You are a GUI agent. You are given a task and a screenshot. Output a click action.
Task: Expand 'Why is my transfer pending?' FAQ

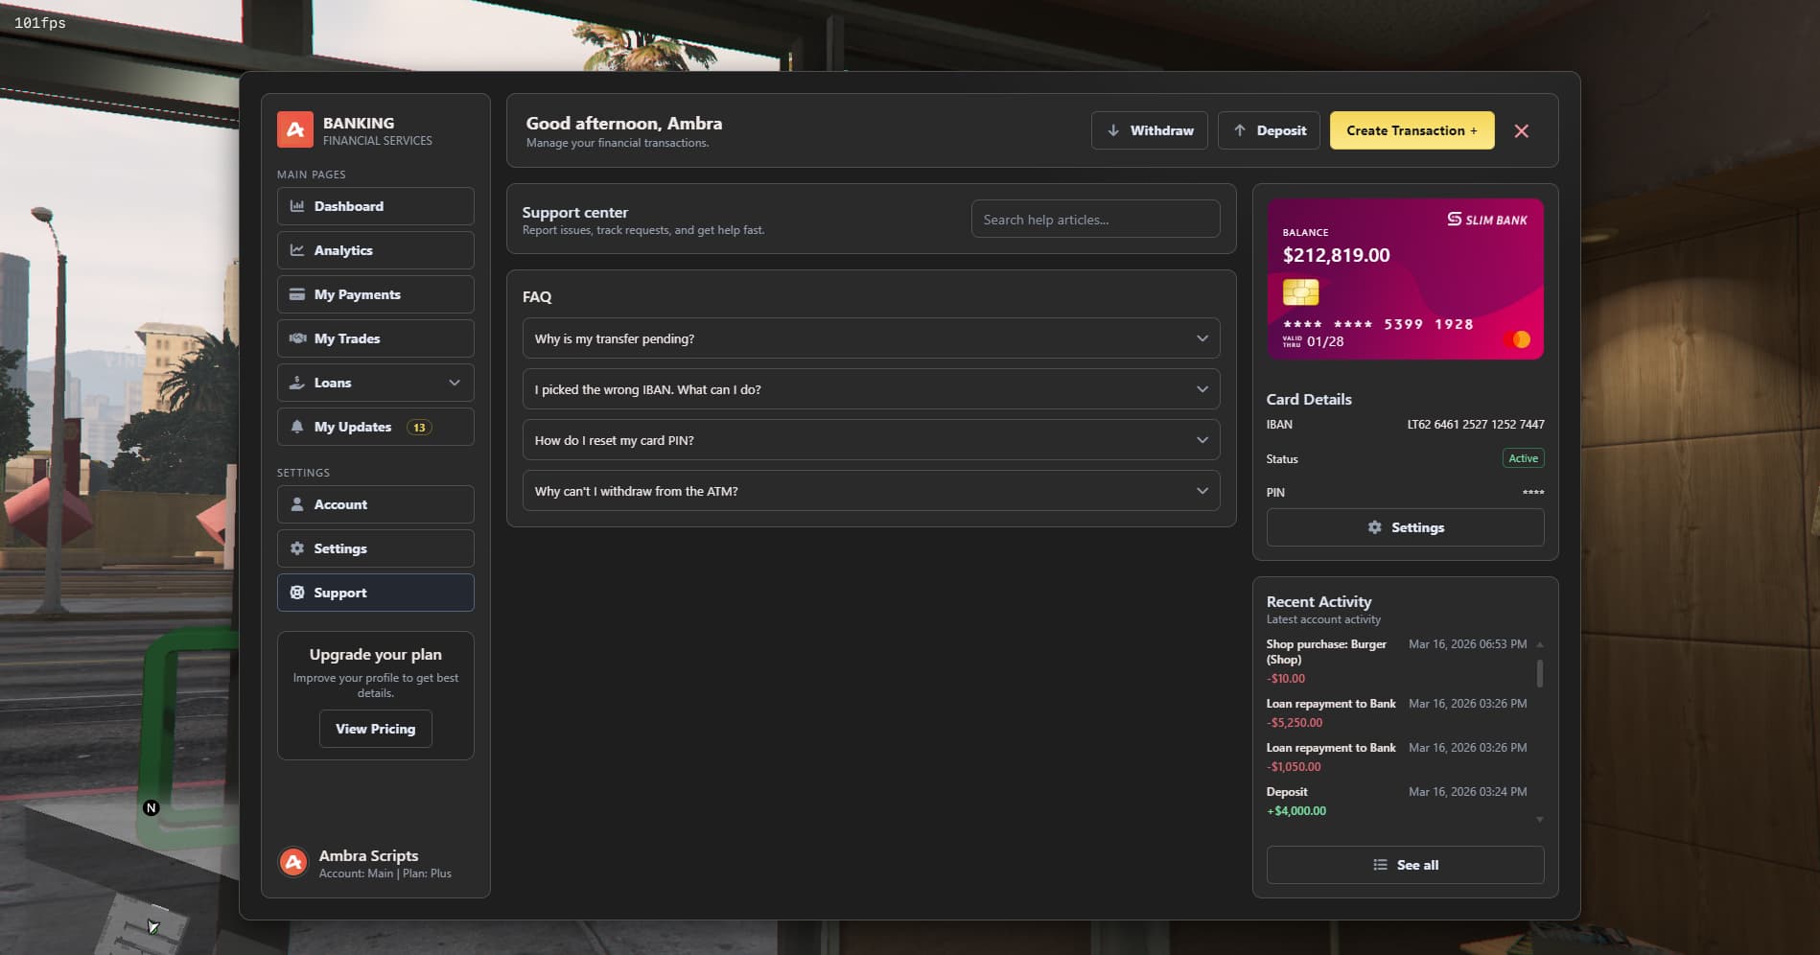[x=871, y=338]
